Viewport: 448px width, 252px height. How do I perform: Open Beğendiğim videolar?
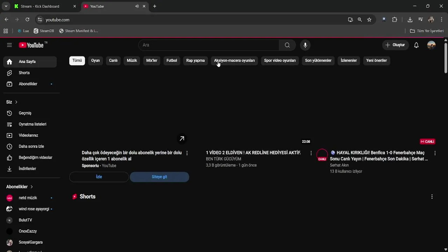[x=30, y=157]
